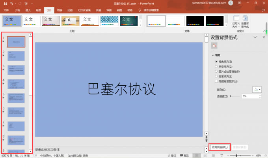This screenshot has height=158, width=268.
Task: Click the Apply to All (应用到全部) button
Action: 220,147
